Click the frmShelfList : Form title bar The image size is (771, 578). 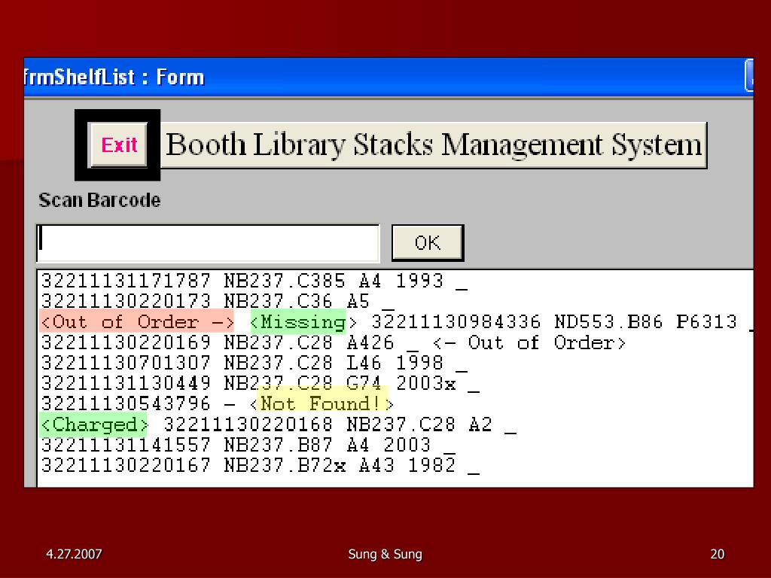(x=389, y=78)
